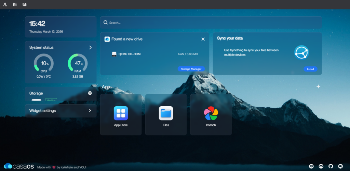Launch the terminal icon in top bar

(24, 4)
